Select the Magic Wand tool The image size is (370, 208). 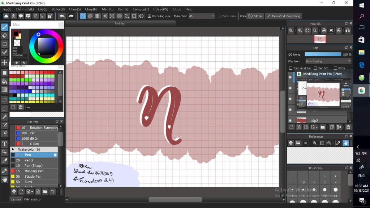click(x=4, y=117)
